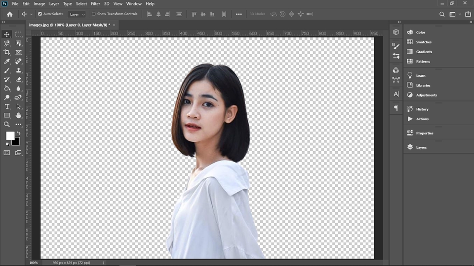Image resolution: width=474 pixels, height=266 pixels.
Task: Select the Zoom tool in toolbar
Action: (x=6, y=124)
